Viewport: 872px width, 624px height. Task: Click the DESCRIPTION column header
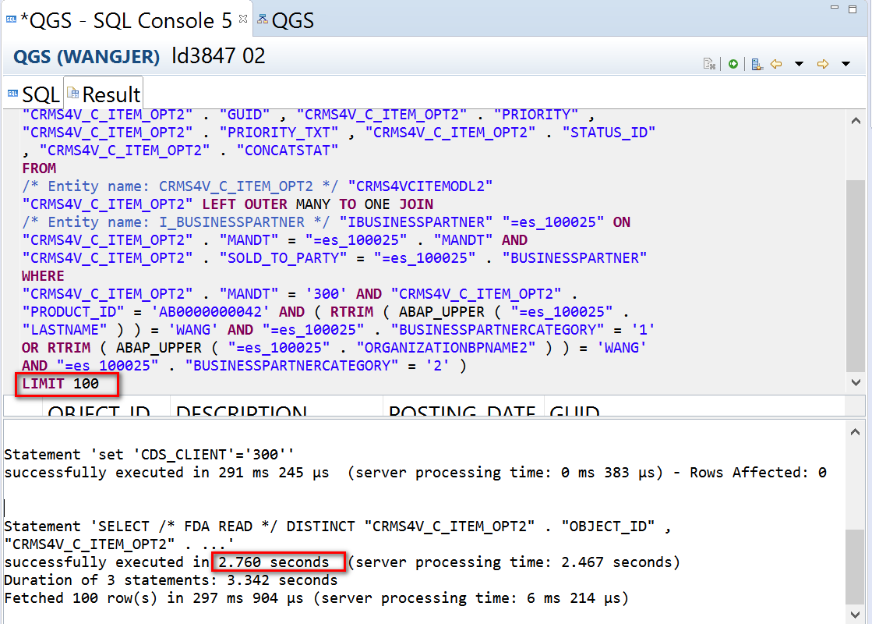point(242,413)
